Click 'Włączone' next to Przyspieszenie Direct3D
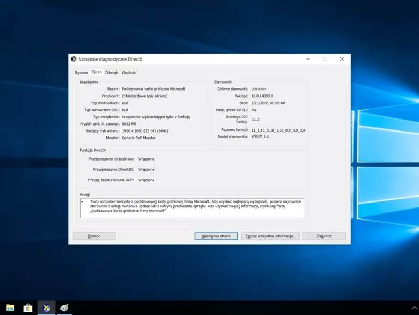 pos(146,169)
